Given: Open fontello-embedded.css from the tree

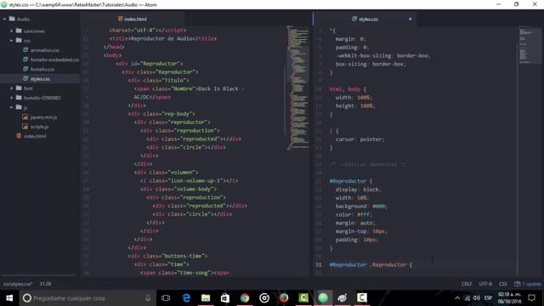Looking at the screenshot, I should [x=54, y=59].
